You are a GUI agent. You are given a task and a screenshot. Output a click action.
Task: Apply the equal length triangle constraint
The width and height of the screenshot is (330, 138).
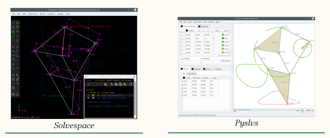[13, 64]
